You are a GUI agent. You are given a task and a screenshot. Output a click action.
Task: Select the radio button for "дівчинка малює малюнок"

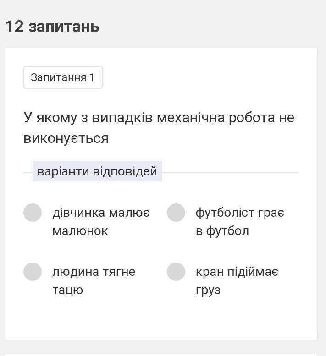(x=33, y=213)
